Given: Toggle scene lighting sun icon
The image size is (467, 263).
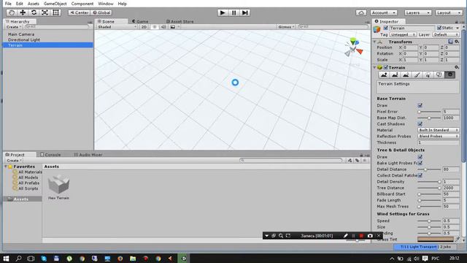Looking at the screenshot, I should (x=154, y=27).
